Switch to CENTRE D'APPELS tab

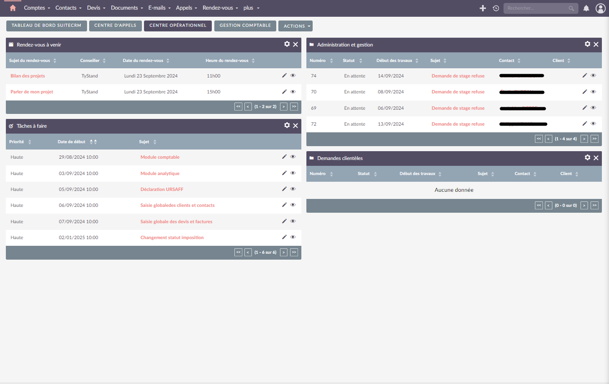pyautogui.click(x=116, y=26)
